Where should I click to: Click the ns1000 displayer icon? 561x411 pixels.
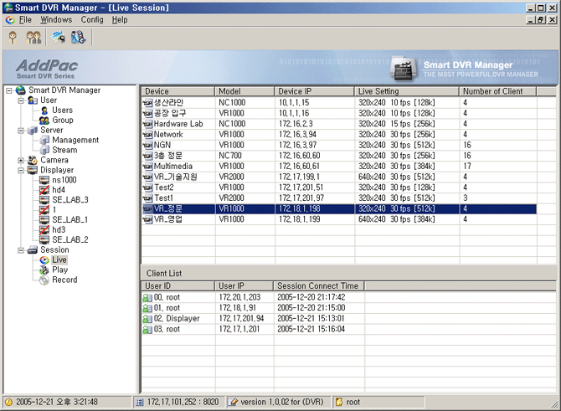tap(44, 180)
